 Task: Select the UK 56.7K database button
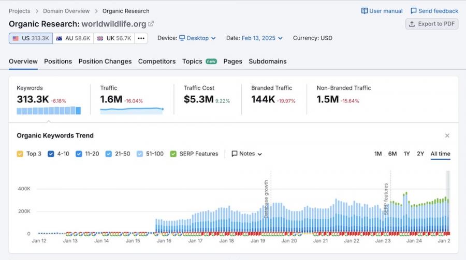[114, 38]
